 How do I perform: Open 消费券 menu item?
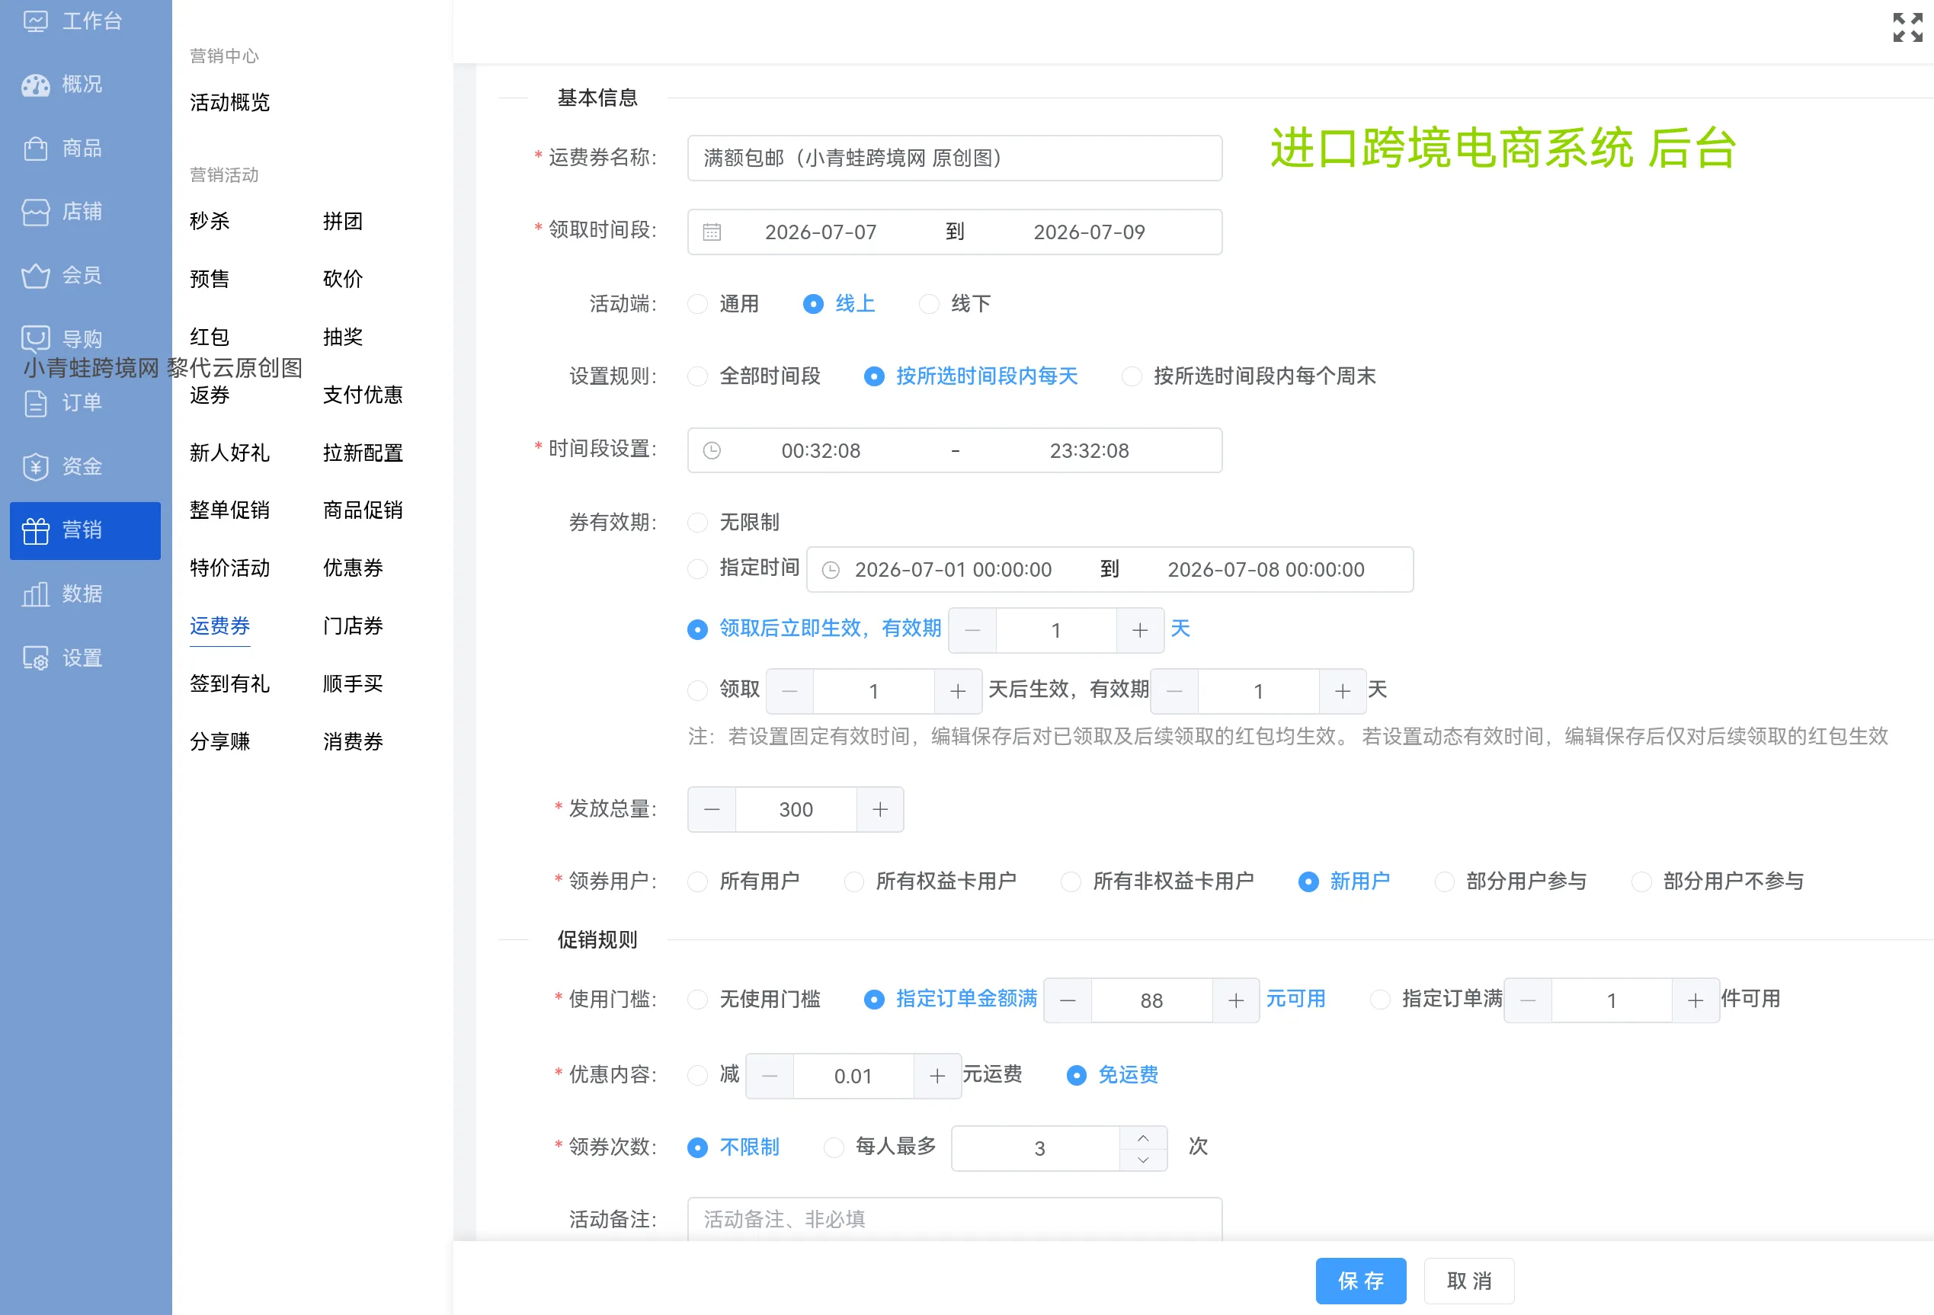(x=353, y=741)
